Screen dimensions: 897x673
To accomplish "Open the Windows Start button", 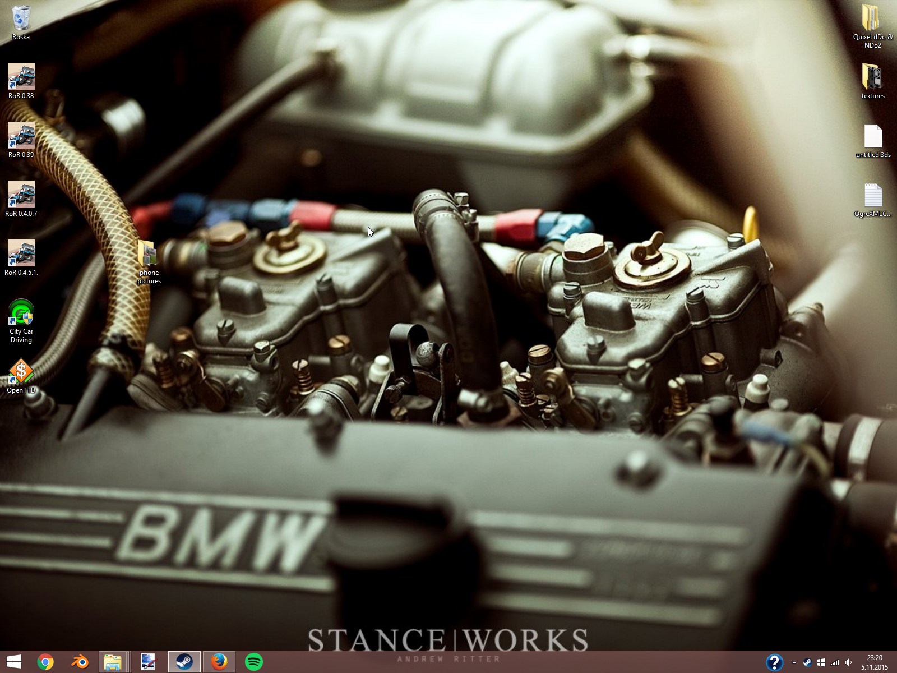I will (14, 662).
